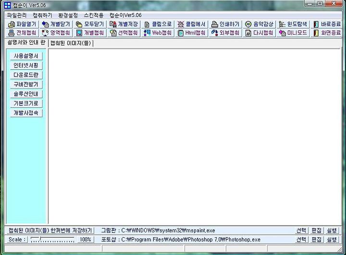Viewport: 346px width, 255px height.
Task: Click the 모두닫기 (close all) toolbar button
Action: pos(90,24)
